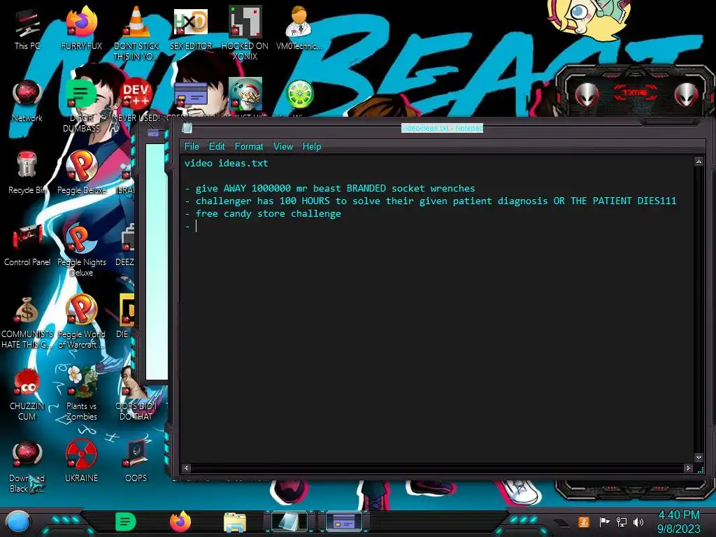Click the 4:40 PM taskbar clock
This screenshot has height=537, width=716.
point(678,522)
